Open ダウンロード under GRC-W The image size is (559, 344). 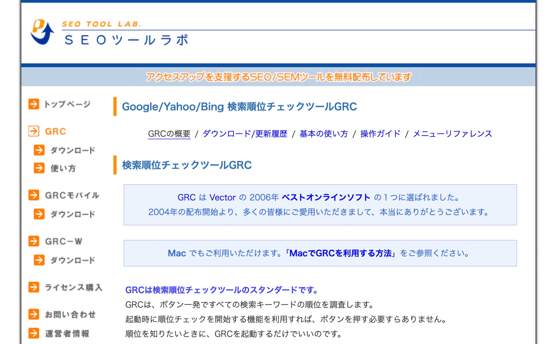[x=73, y=260]
